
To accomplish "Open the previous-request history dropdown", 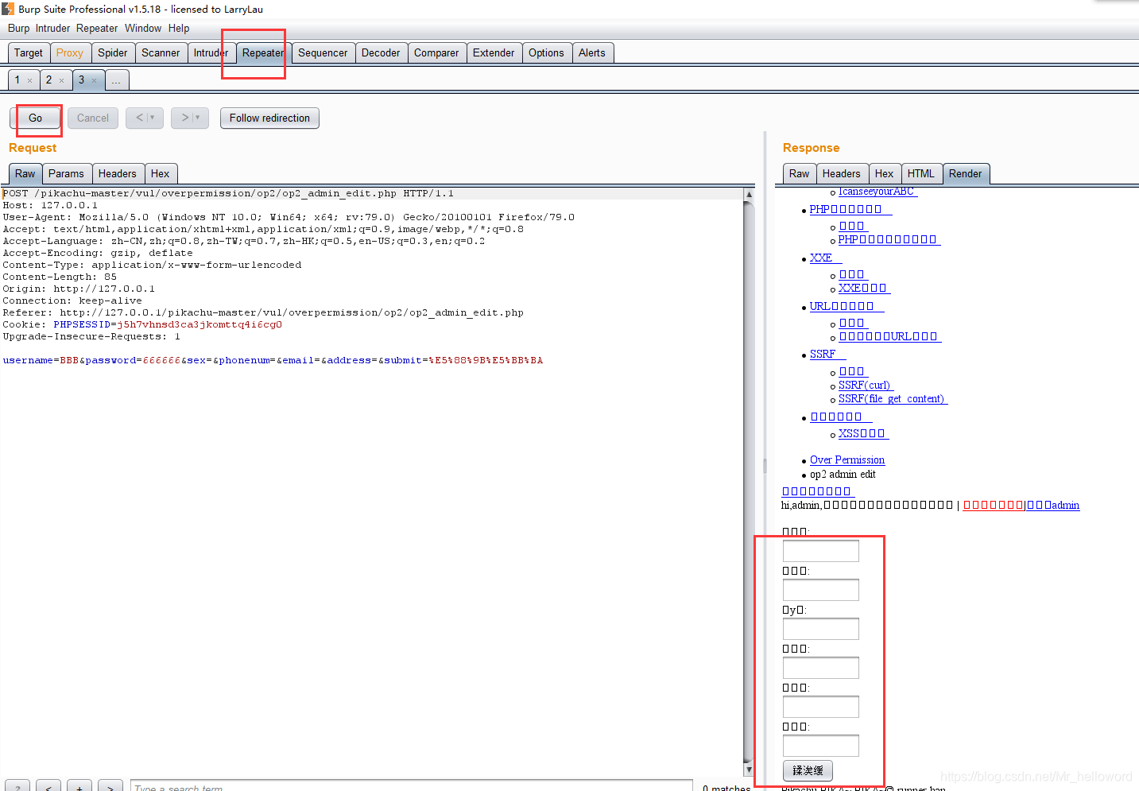I will pos(145,118).
